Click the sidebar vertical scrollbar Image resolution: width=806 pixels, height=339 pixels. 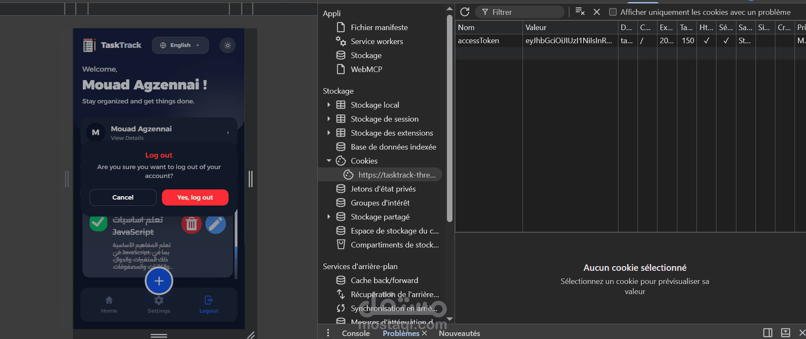click(x=449, y=119)
